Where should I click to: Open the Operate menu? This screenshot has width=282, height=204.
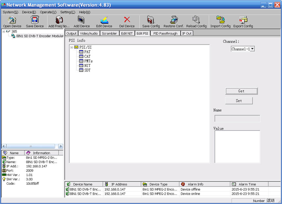click(48, 12)
